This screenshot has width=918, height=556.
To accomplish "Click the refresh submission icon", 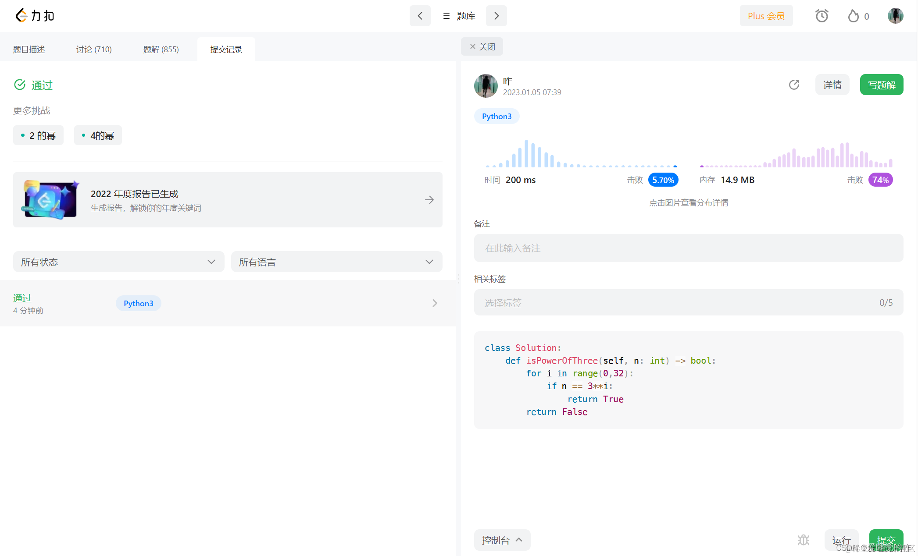I will pos(794,85).
